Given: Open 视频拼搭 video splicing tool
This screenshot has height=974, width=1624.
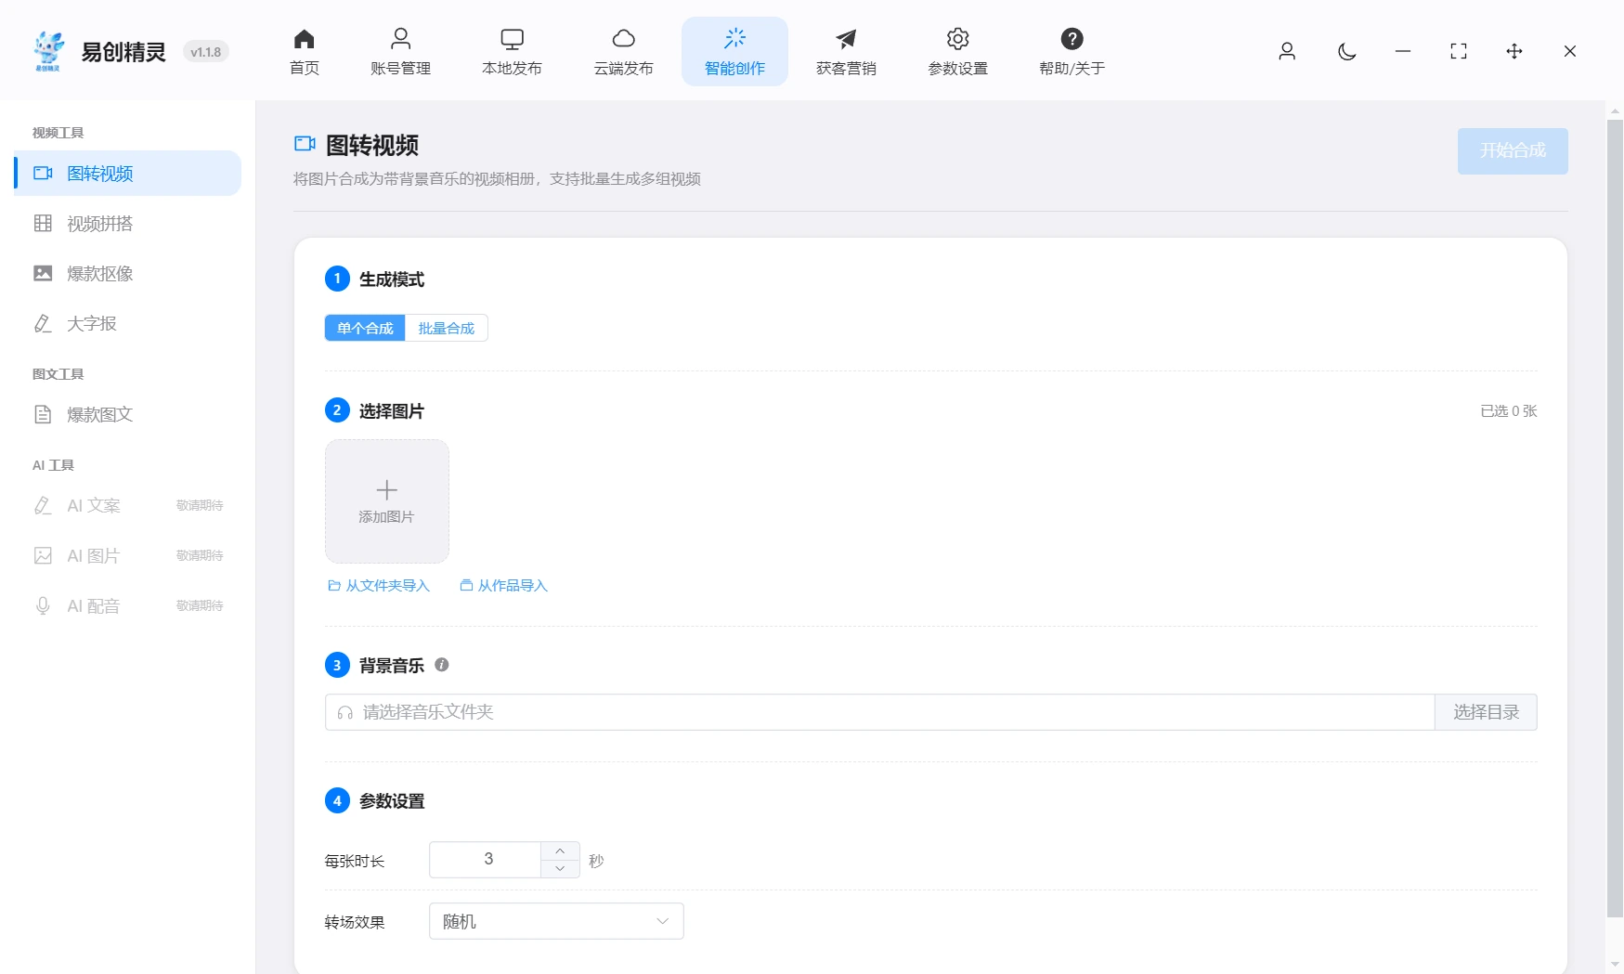Looking at the screenshot, I should [127, 224].
